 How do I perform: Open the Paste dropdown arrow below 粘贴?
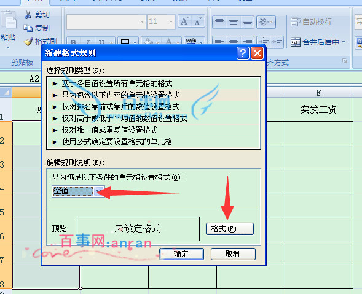click(x=8, y=47)
